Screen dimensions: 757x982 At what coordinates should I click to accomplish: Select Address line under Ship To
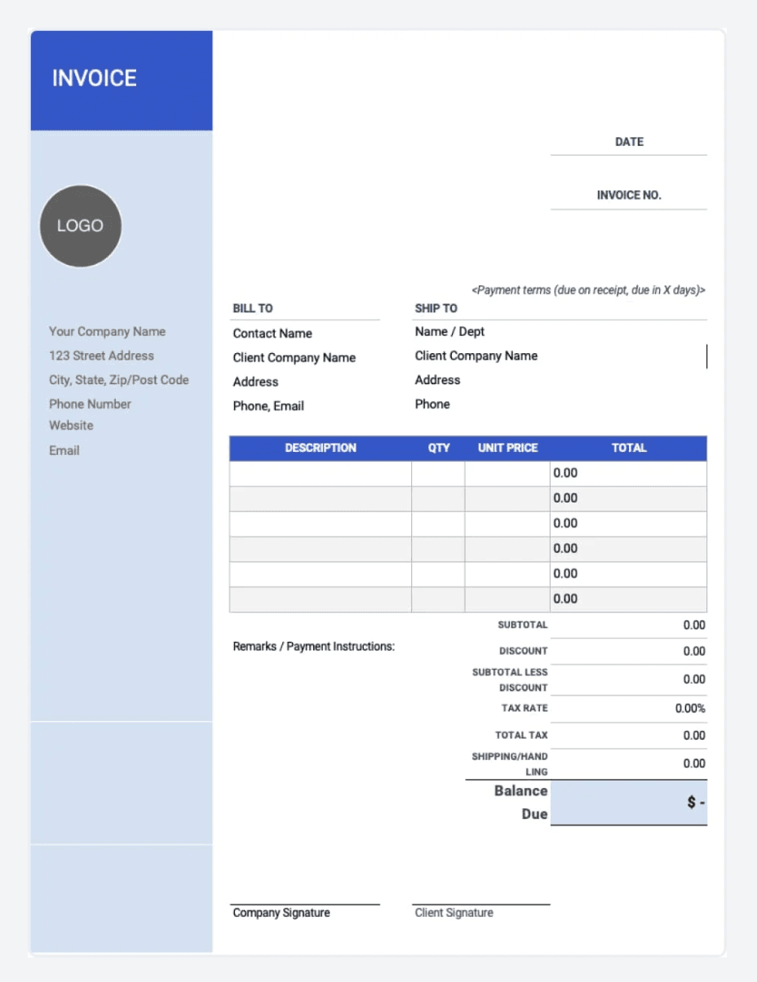[x=437, y=380]
